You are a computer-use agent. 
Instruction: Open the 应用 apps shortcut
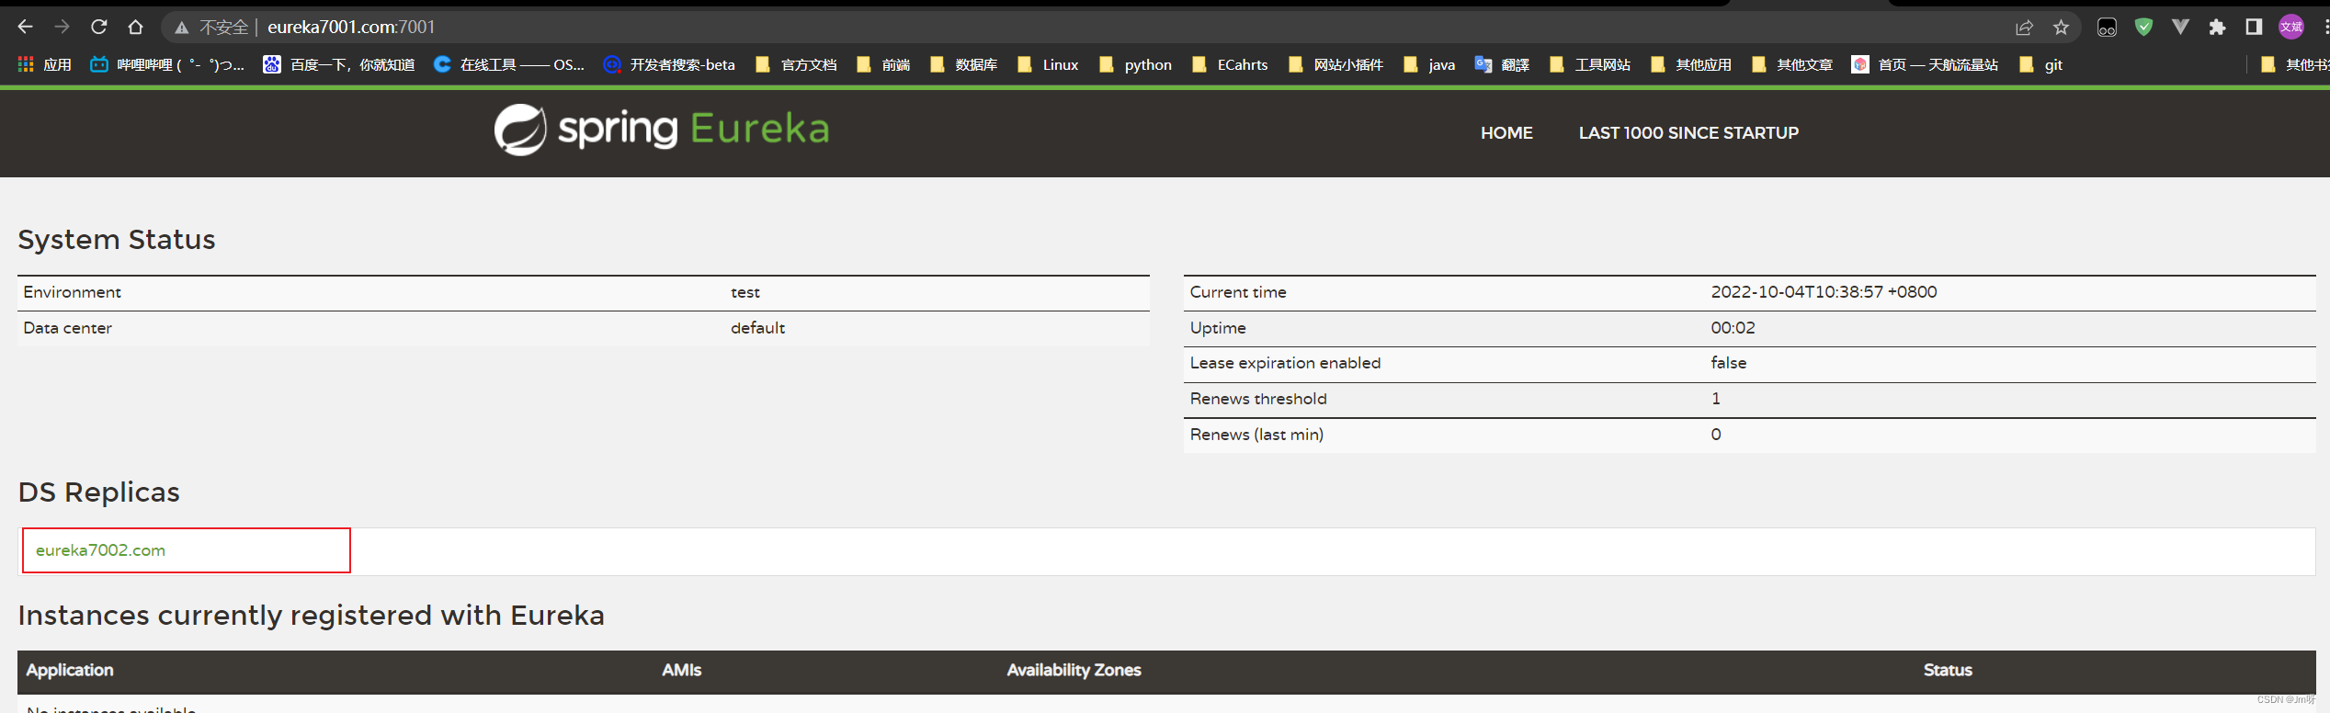click(44, 64)
